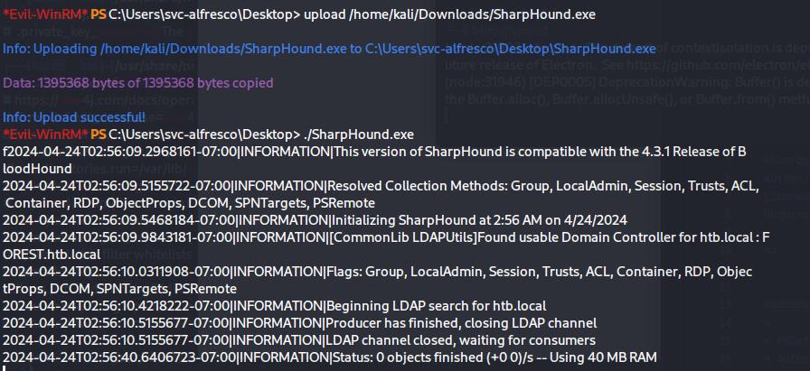Click 'Initializing SharpHound at 2:56 AM on 4/24/2024'
The height and width of the screenshot is (371, 810).
(x=479, y=220)
